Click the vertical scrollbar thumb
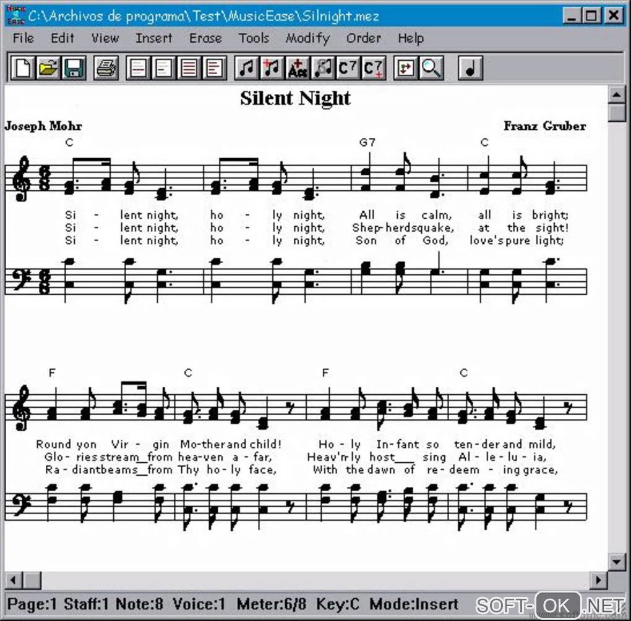 pyautogui.click(x=617, y=112)
